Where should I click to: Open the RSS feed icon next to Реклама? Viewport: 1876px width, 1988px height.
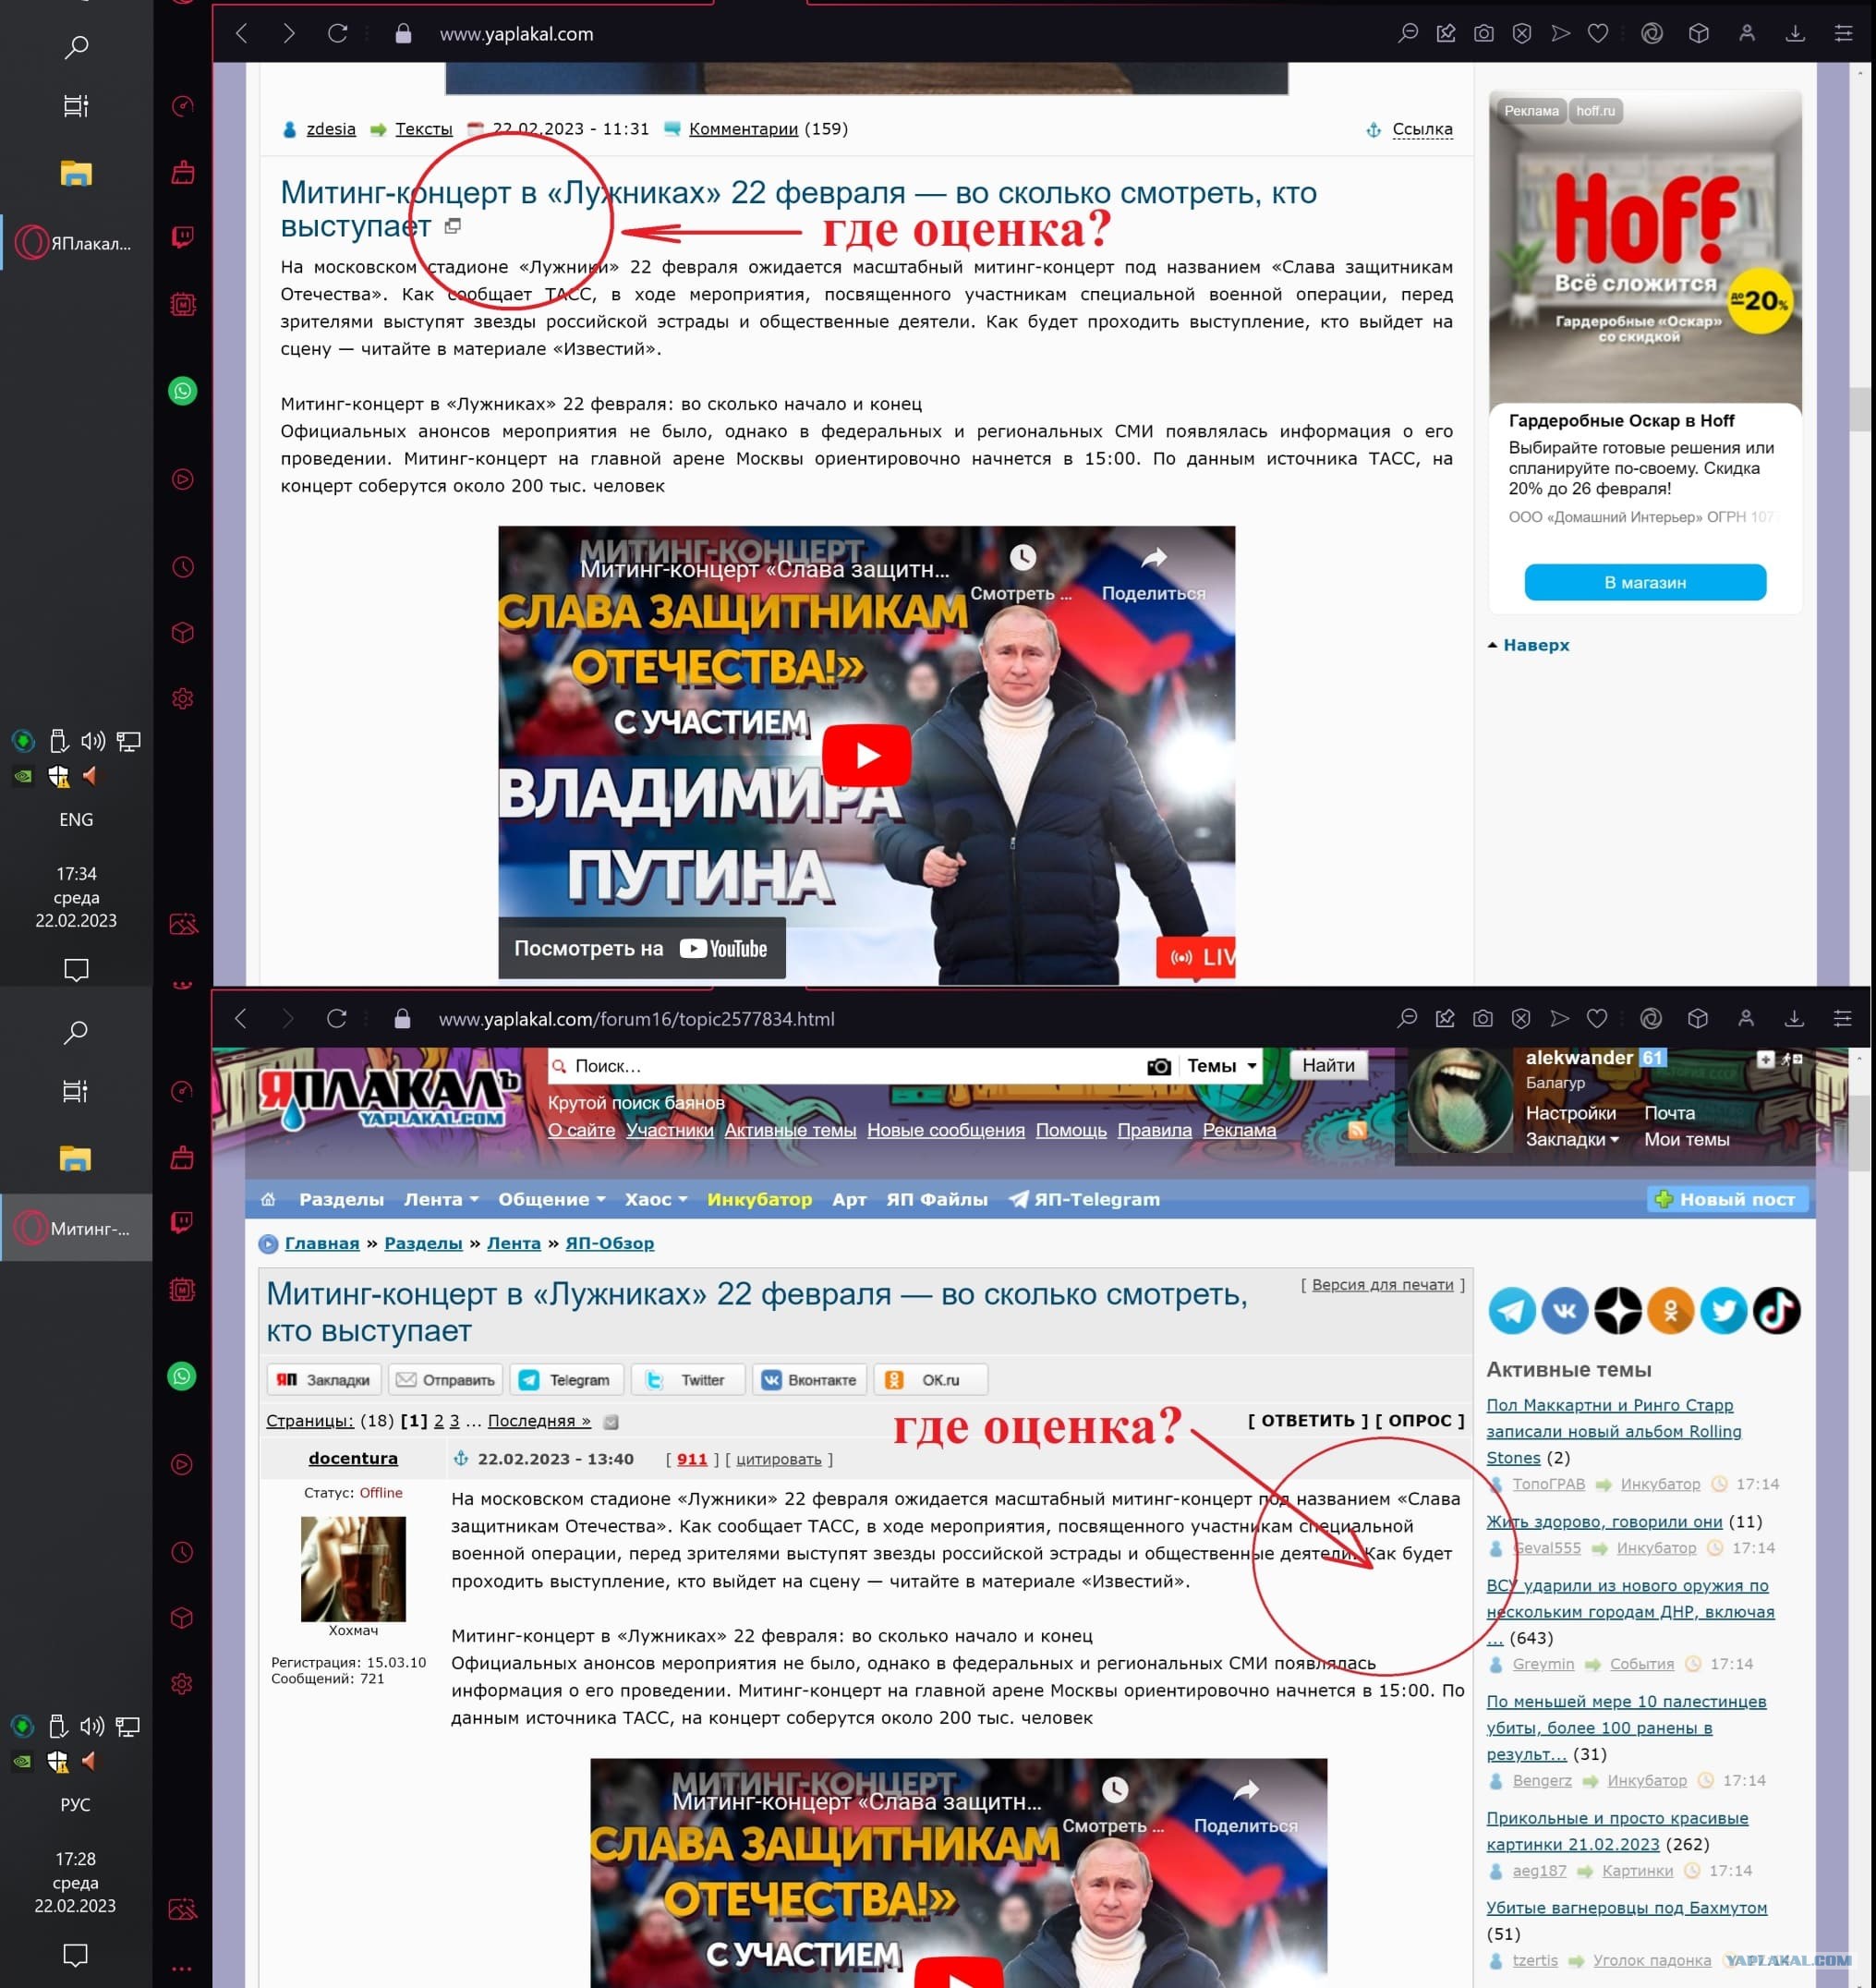pyautogui.click(x=1357, y=1130)
